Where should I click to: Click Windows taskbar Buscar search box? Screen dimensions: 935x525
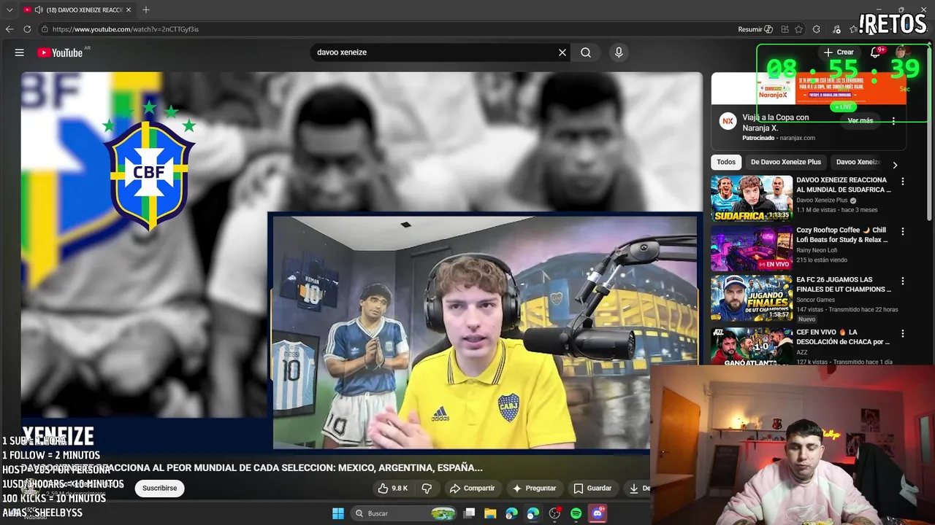(x=404, y=513)
